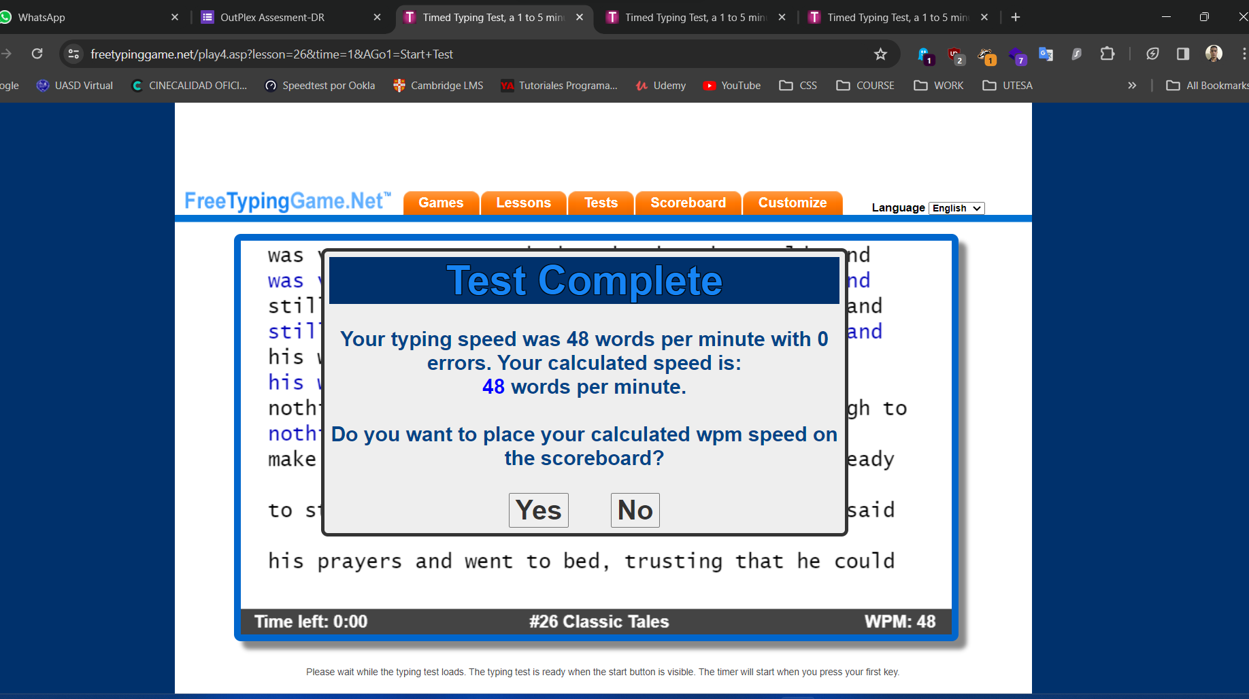Show hidden bookmarks with the chevron
This screenshot has height=699, width=1249.
pos(1132,86)
